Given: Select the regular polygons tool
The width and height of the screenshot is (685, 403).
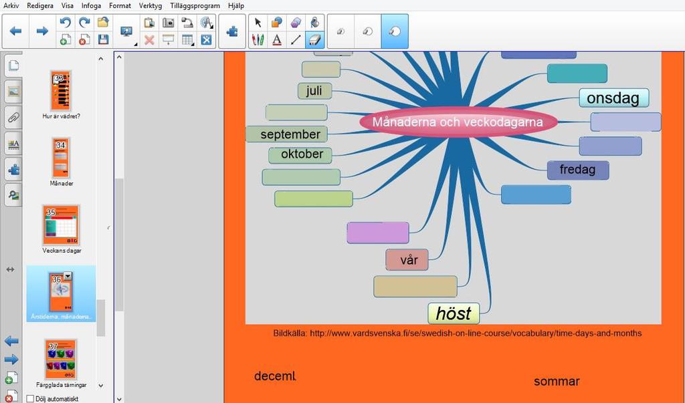Looking at the screenshot, I should click(x=296, y=23).
